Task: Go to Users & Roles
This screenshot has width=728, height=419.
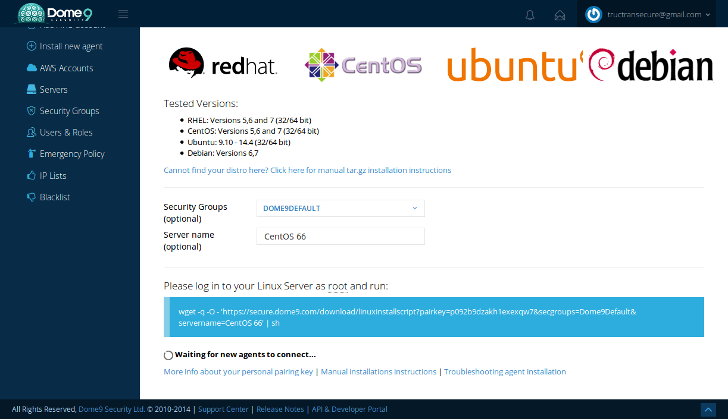Action: 66,133
